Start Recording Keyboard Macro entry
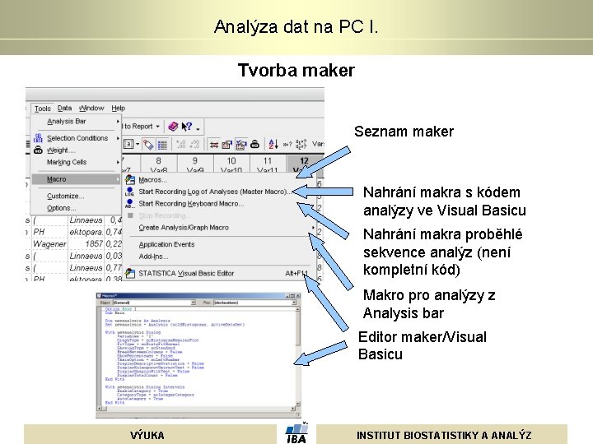Screen dimensions: 593x444 [x=219, y=204]
